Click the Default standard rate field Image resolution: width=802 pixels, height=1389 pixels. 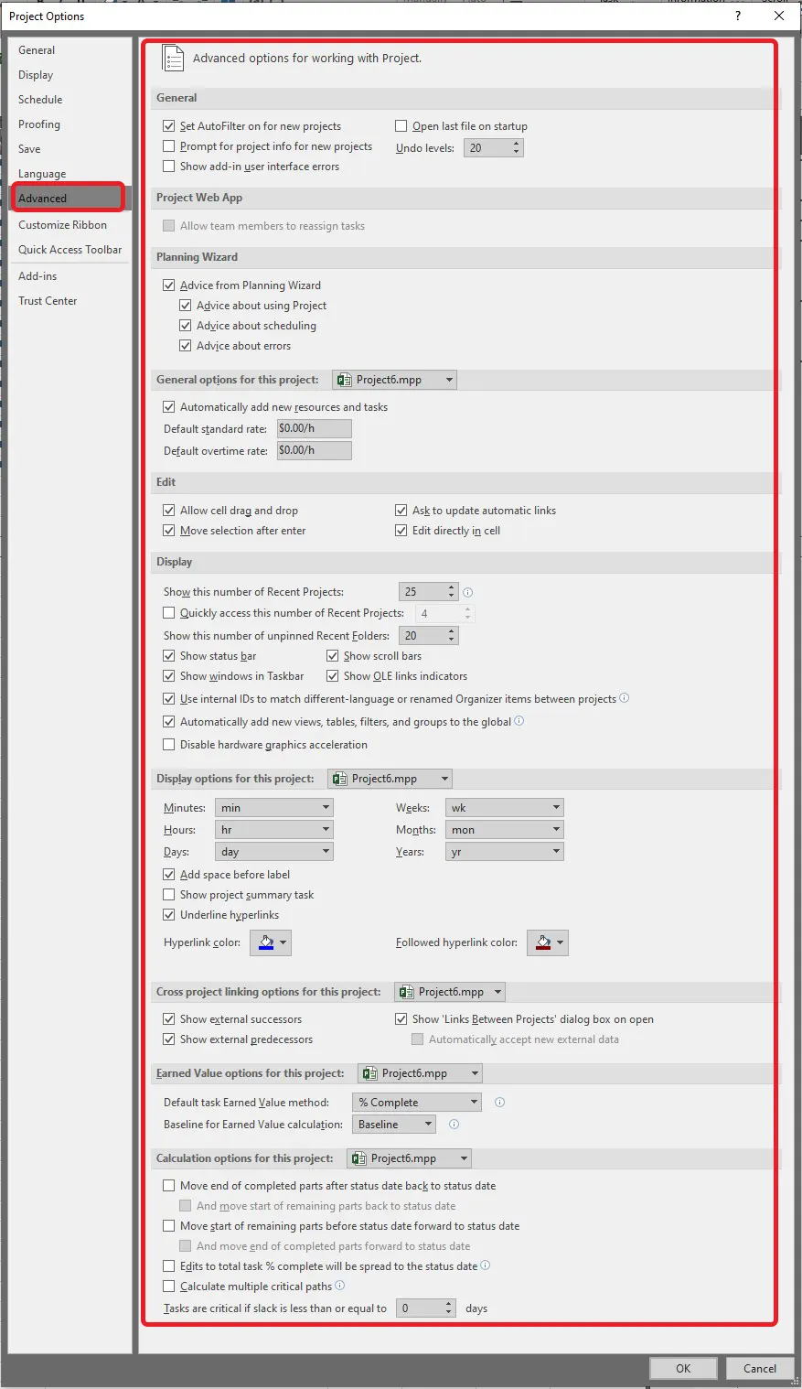click(314, 428)
